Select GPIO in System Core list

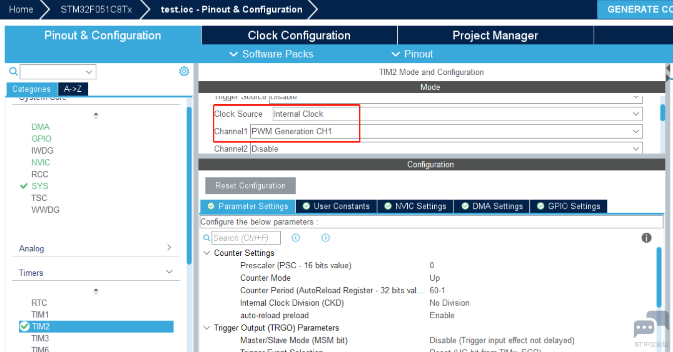pos(41,139)
